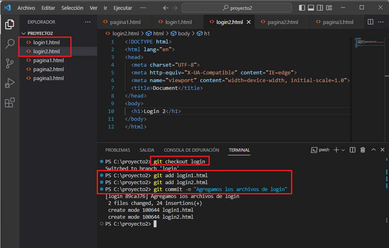This screenshot has width=389, height=248.
Task: Switch to the SALIDA panel tab
Action: pyautogui.click(x=147, y=150)
